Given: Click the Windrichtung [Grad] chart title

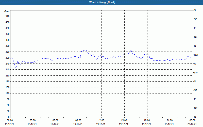Looking at the screenshot, I should [x=102, y=2].
